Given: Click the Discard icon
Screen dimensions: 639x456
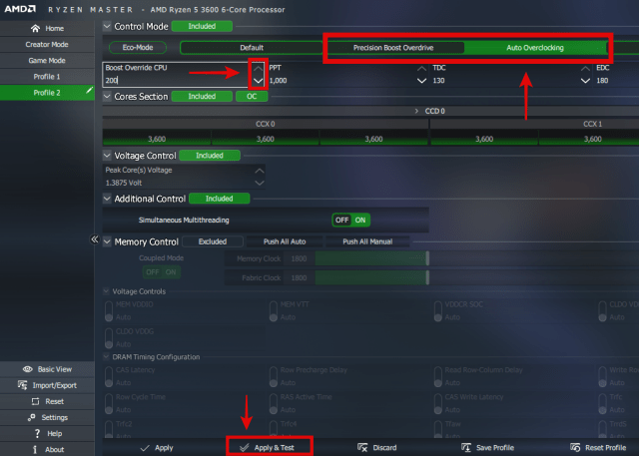Looking at the screenshot, I should 362,447.
